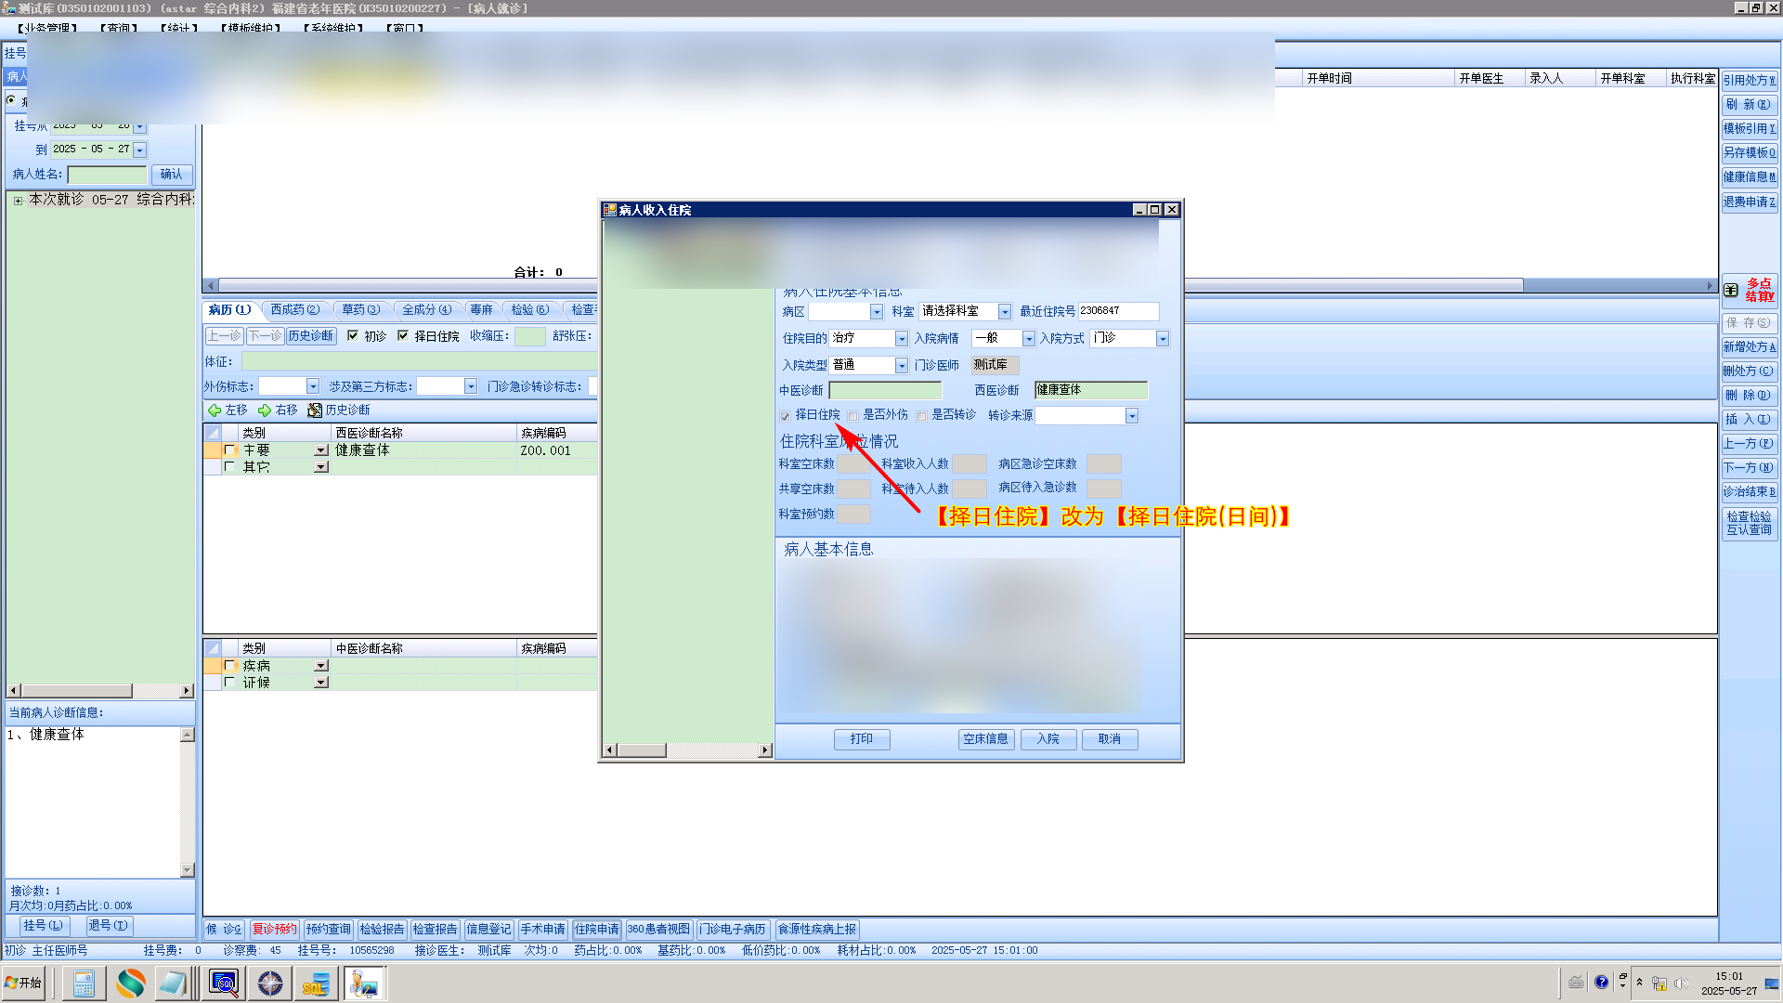1783x1003 pixels.
Task: Click the compass icon in the taskbar
Action: [x=270, y=983]
